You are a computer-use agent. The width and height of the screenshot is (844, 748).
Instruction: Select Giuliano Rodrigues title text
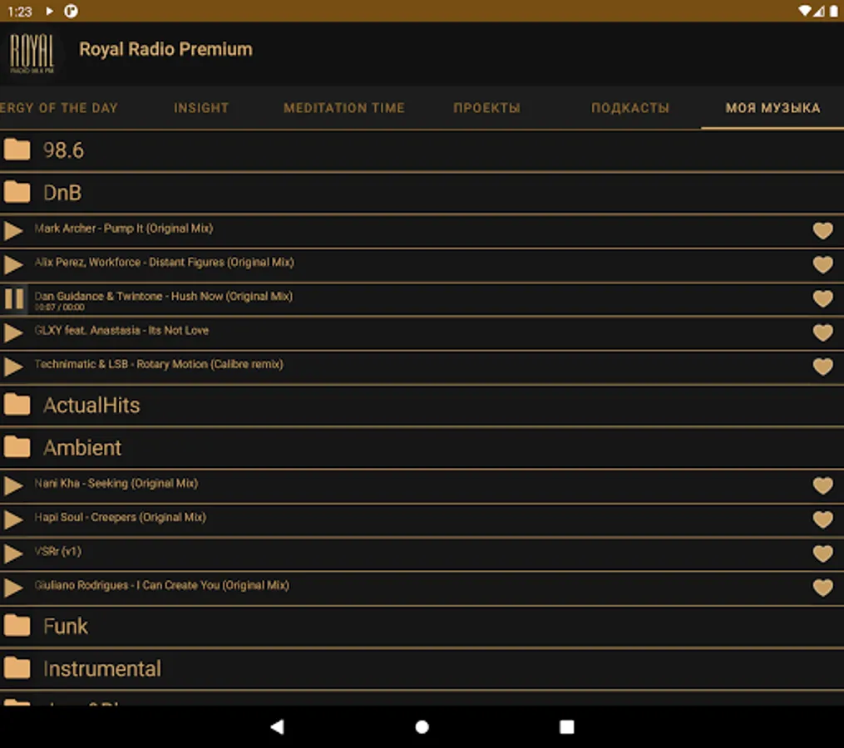pyautogui.click(x=162, y=585)
